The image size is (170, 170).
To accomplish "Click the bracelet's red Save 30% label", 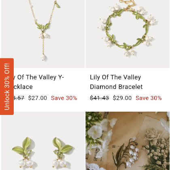I will click(x=149, y=98).
